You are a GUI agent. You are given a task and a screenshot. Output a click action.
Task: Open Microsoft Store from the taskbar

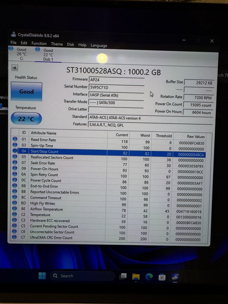(162, 277)
